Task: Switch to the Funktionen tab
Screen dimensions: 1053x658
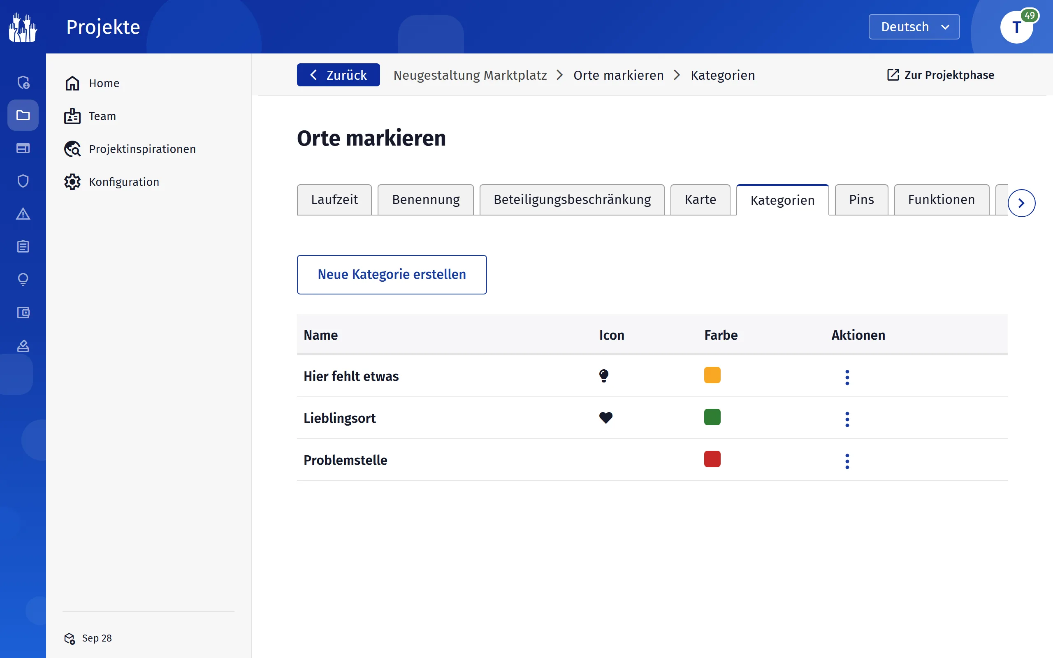Action: pyautogui.click(x=941, y=200)
